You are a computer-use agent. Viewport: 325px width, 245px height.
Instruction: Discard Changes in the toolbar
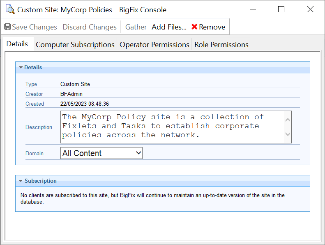point(90,27)
